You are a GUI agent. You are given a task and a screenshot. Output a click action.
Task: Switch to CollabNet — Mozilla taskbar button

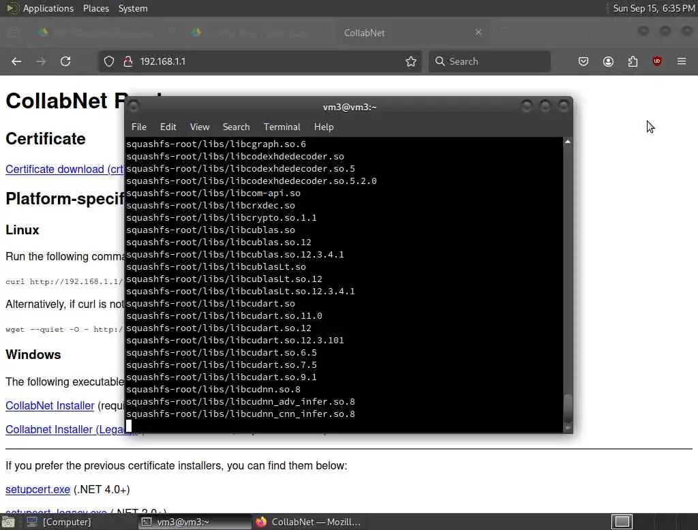tap(309, 522)
